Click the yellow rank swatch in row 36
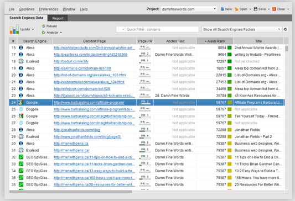 (x=230, y=184)
